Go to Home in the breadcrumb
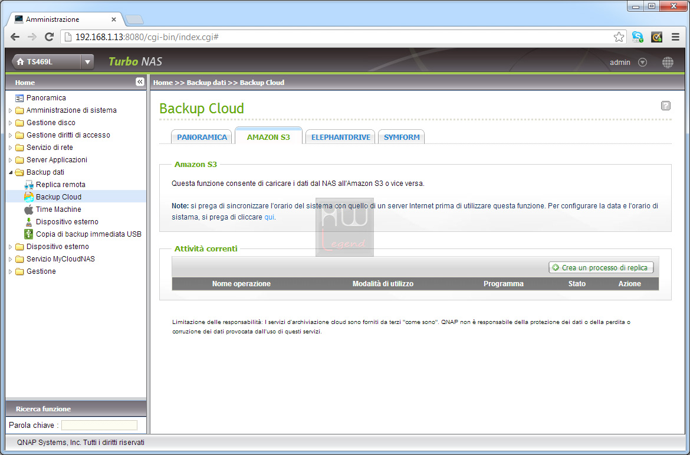 tap(163, 83)
